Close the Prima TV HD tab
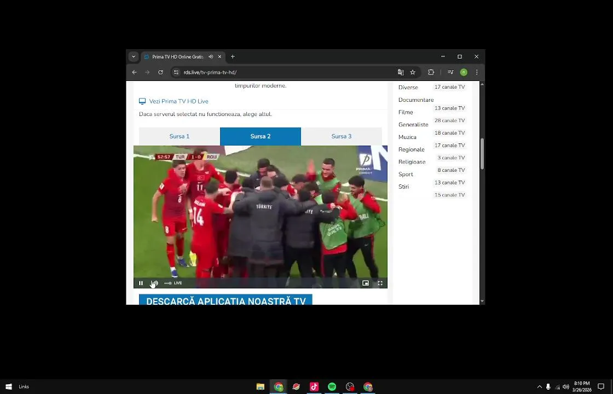 tap(219, 57)
